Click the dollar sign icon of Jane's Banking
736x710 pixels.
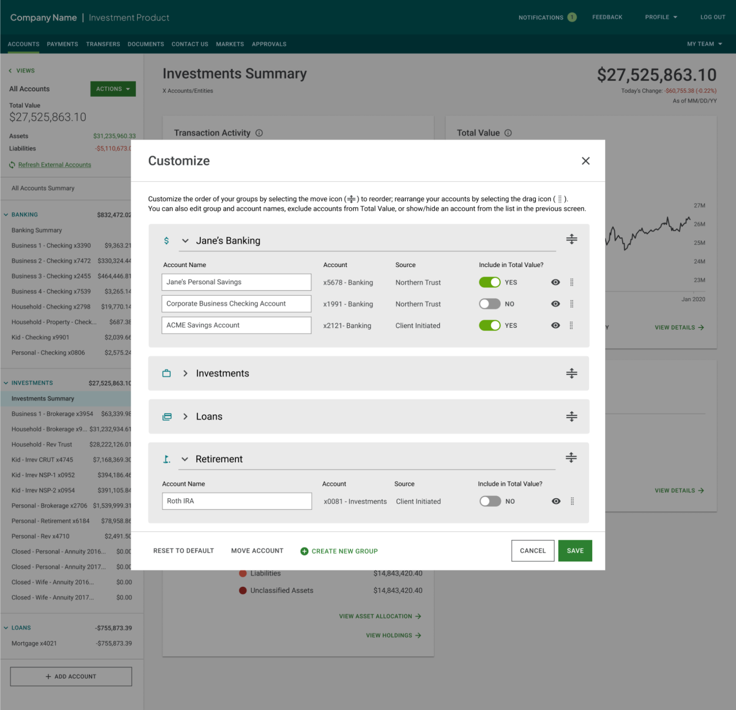[166, 241]
